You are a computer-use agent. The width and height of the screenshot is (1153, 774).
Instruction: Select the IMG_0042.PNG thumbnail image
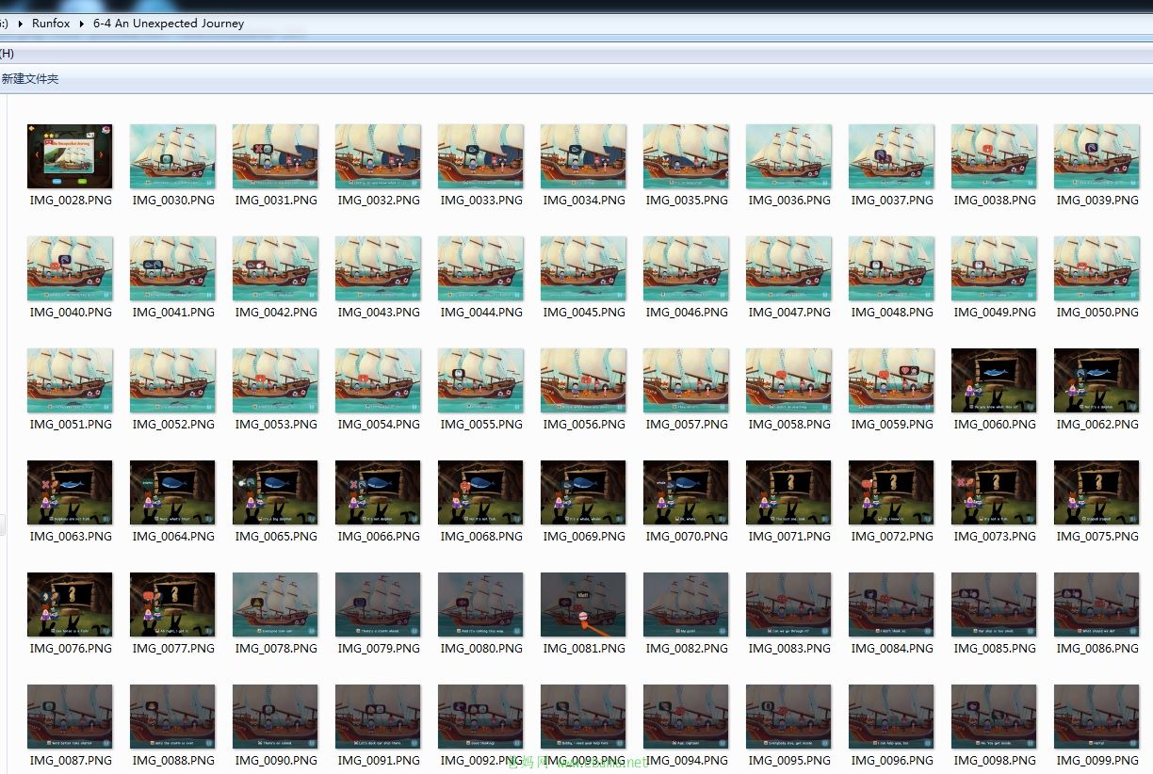tap(275, 268)
